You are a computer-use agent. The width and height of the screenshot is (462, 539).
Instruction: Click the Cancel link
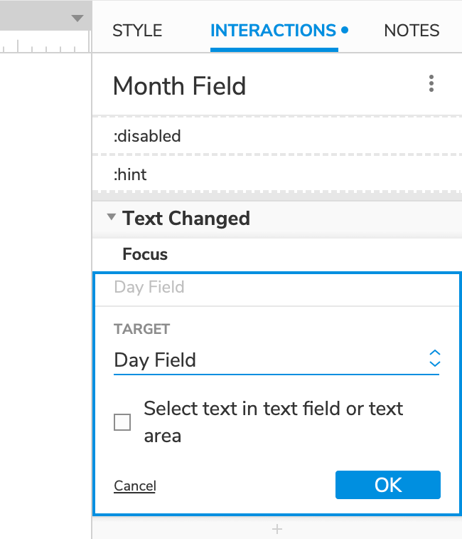[x=134, y=486]
